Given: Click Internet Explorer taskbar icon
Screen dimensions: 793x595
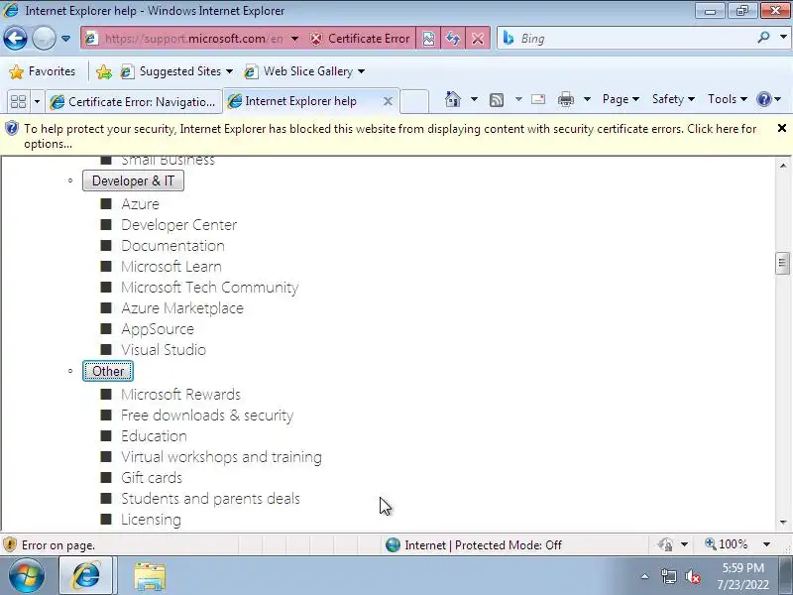Looking at the screenshot, I should point(86,576).
